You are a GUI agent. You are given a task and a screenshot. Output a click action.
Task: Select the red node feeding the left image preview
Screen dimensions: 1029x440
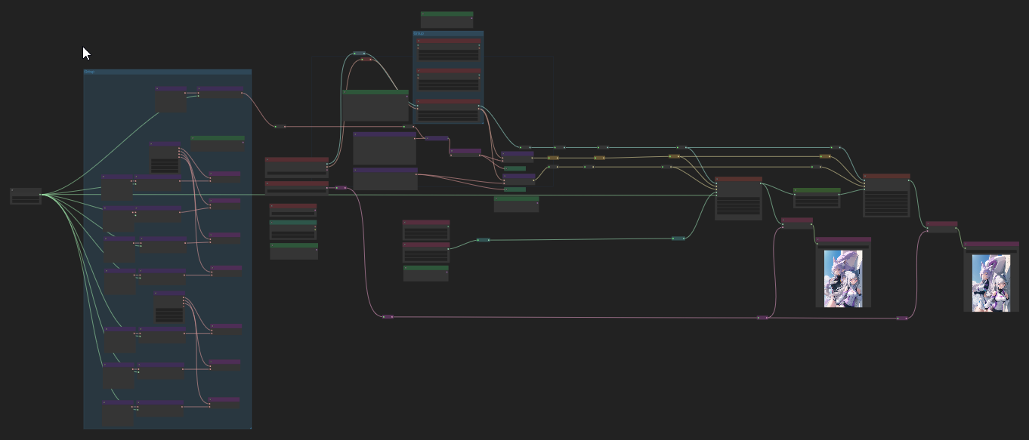[x=797, y=223]
